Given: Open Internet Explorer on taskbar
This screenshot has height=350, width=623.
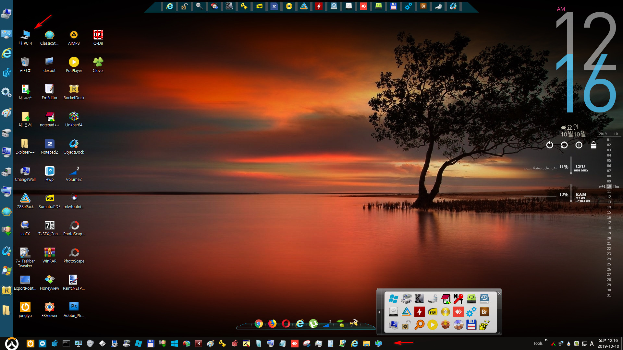Looking at the screenshot, I should click(354, 344).
